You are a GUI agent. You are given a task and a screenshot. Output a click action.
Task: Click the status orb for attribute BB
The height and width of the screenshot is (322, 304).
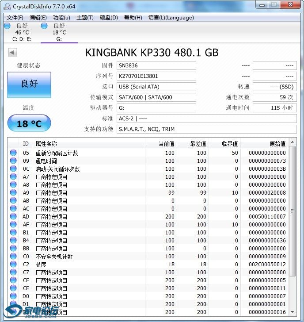point(13,248)
